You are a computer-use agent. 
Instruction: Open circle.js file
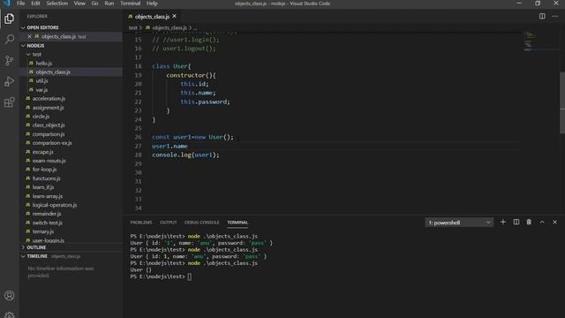tap(41, 117)
